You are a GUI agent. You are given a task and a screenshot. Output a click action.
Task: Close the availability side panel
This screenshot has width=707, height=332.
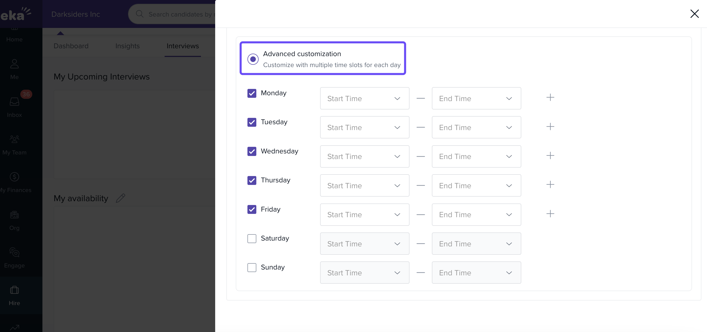pyautogui.click(x=694, y=14)
